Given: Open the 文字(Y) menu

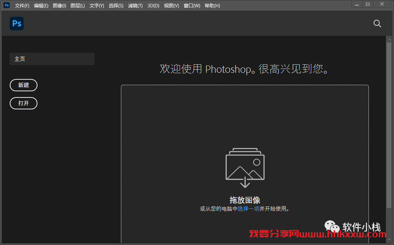Looking at the screenshot, I should [x=97, y=5].
